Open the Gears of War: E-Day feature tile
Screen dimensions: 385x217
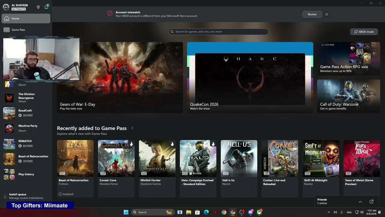[120, 77]
